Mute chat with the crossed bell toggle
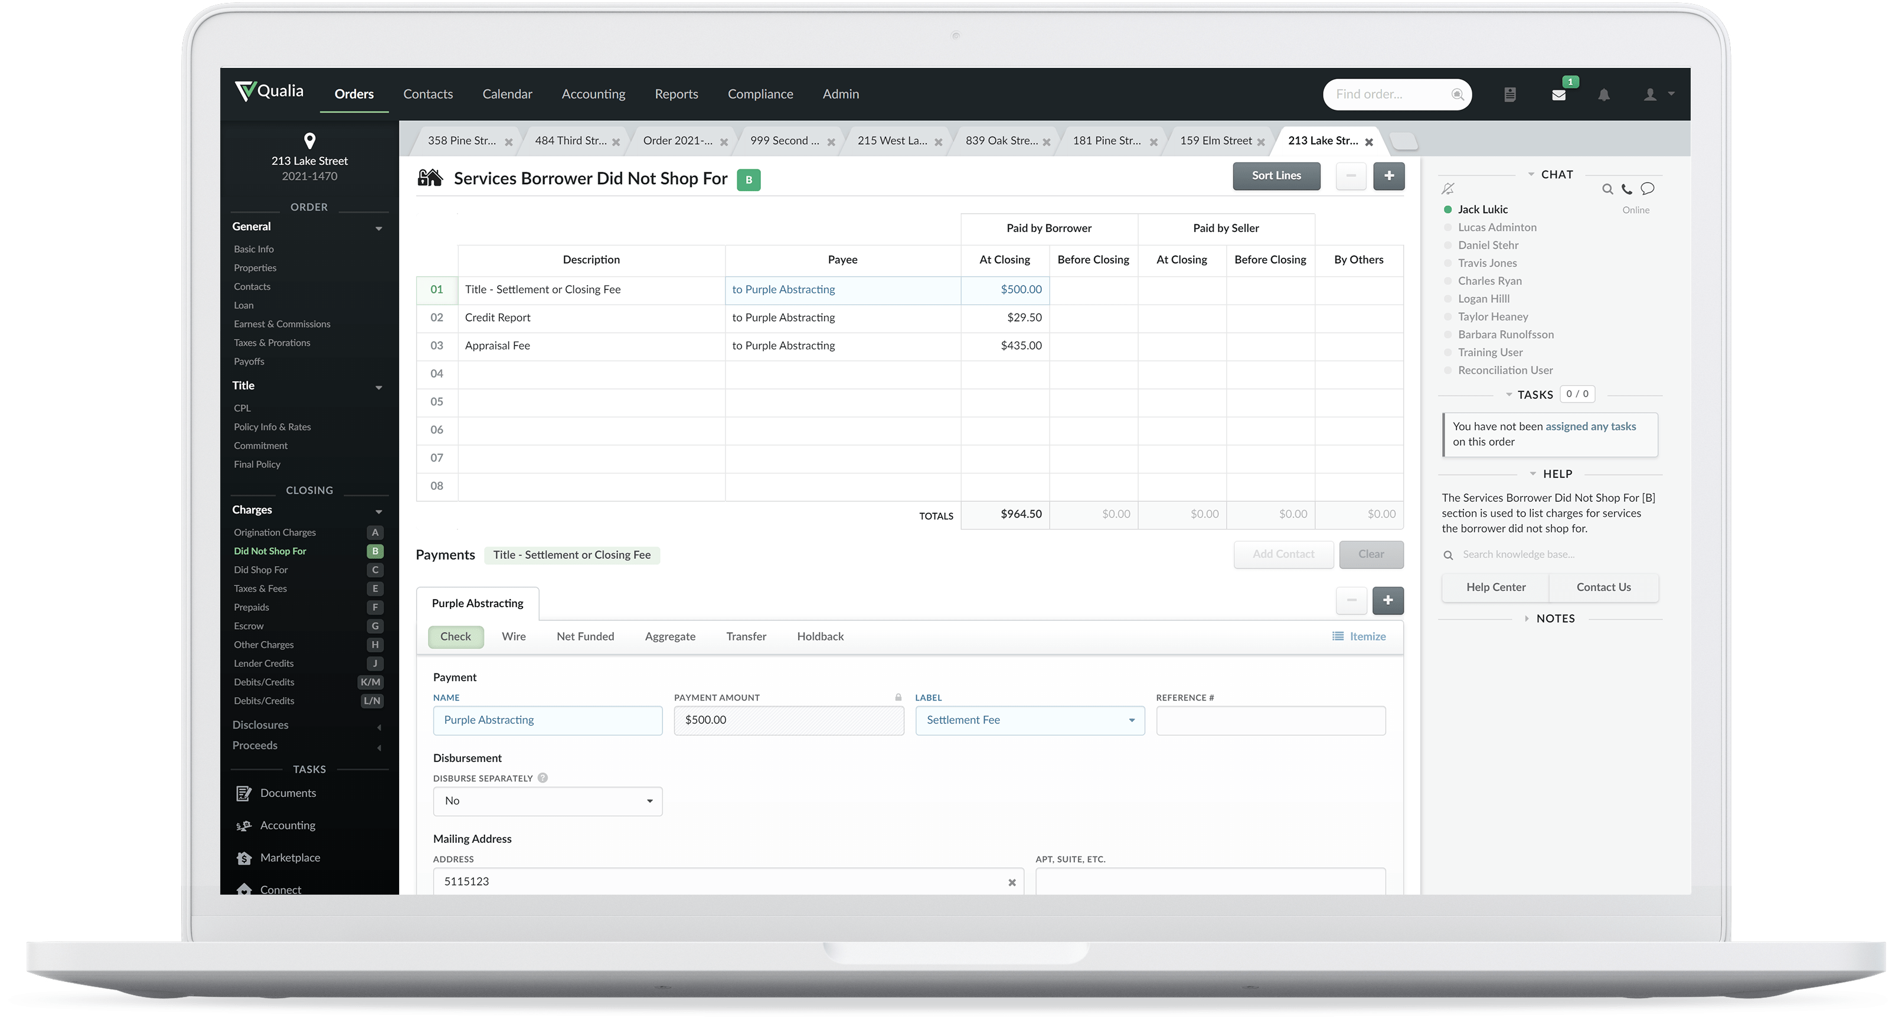This screenshot has width=1892, height=1018. coord(1447,189)
